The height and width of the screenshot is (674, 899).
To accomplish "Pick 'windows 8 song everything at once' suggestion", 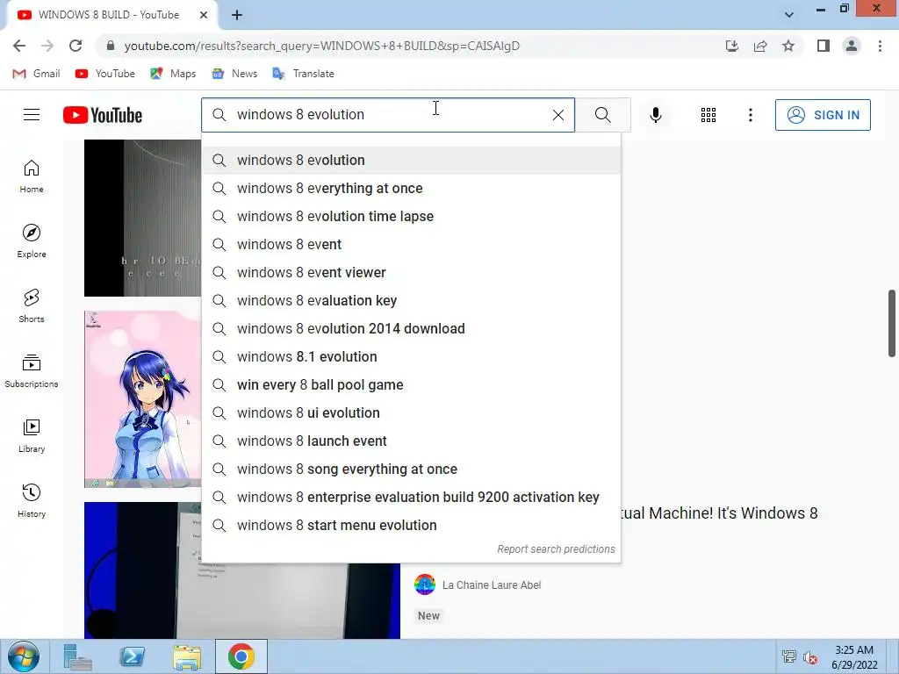I will click(x=411, y=469).
